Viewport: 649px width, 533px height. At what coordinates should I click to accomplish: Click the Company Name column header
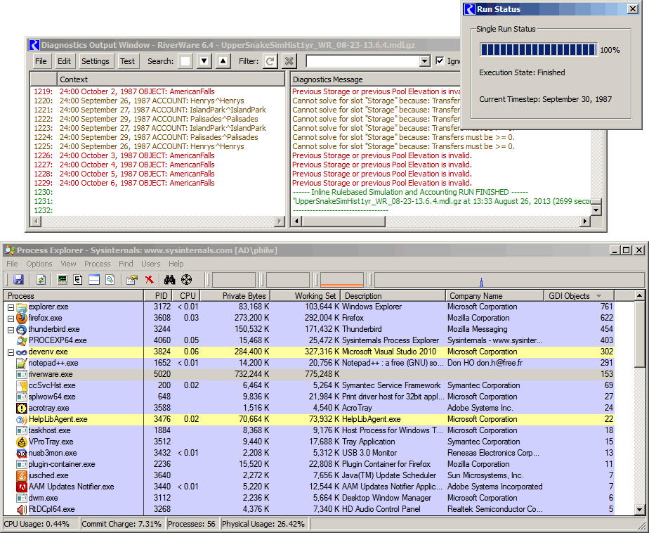point(494,296)
